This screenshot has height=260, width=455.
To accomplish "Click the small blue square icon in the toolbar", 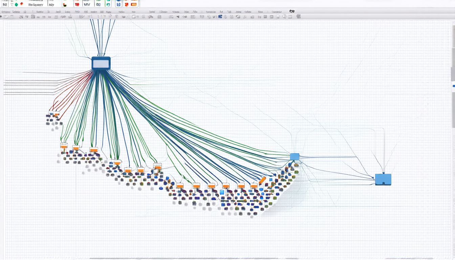I will (x=220, y=17).
